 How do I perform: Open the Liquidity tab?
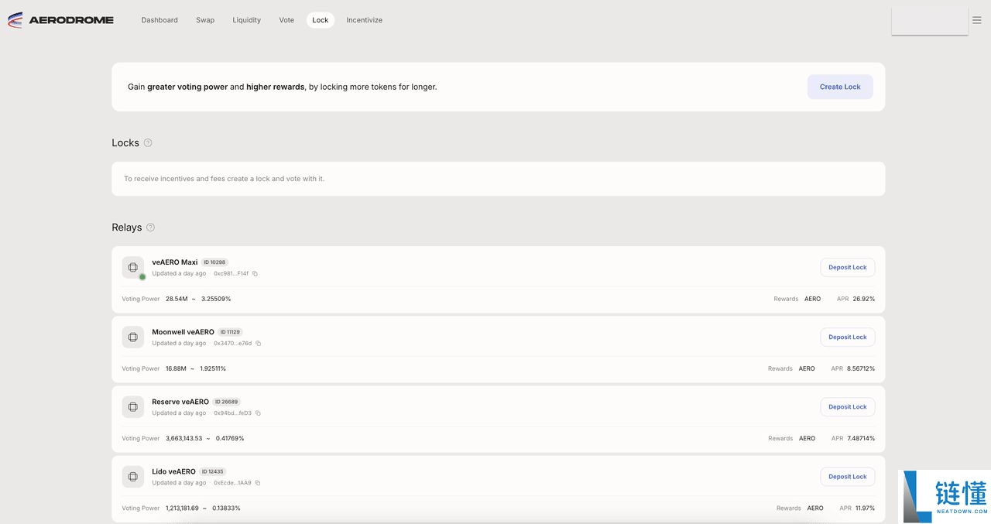click(x=246, y=20)
